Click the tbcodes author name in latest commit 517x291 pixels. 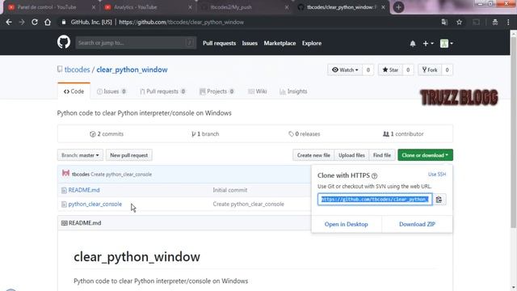point(81,175)
